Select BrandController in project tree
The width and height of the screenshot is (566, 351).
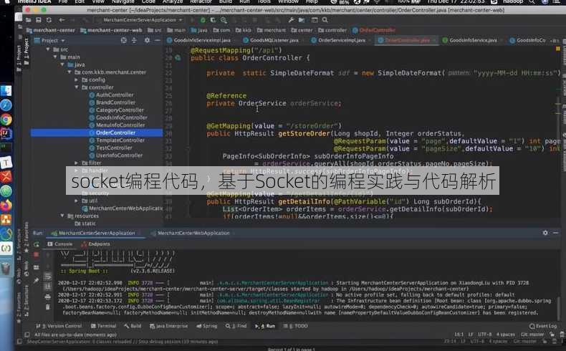(x=112, y=102)
